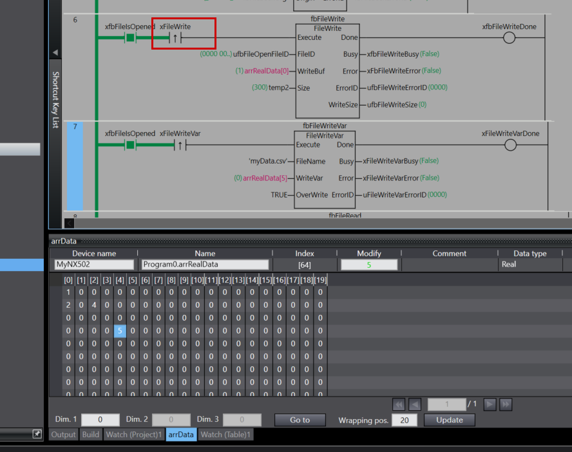Click the Wrapping pos. field

pyautogui.click(x=404, y=420)
